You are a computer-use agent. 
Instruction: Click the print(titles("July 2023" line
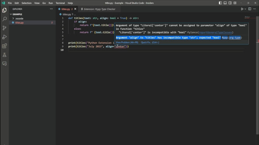(x=98, y=46)
